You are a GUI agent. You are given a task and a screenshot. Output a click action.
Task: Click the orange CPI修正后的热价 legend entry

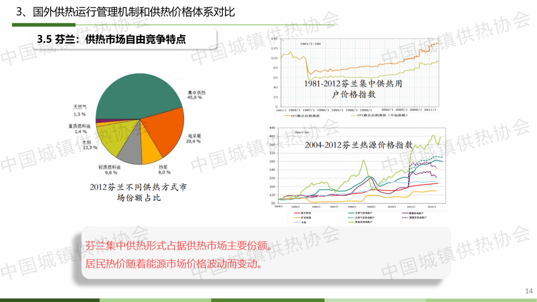click(303, 116)
